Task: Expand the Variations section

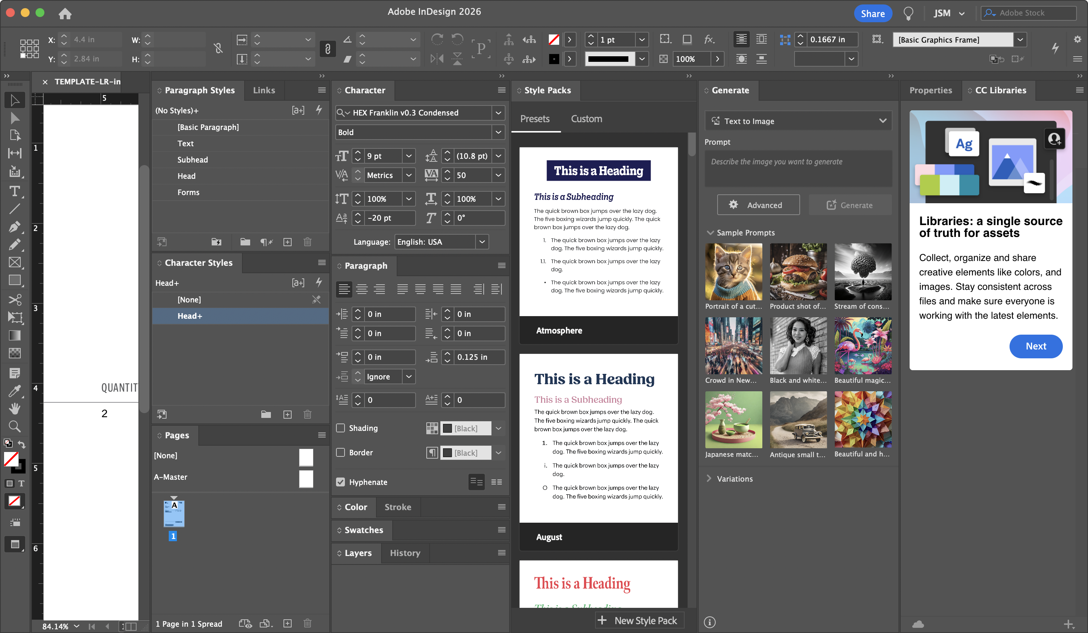Action: [709, 478]
